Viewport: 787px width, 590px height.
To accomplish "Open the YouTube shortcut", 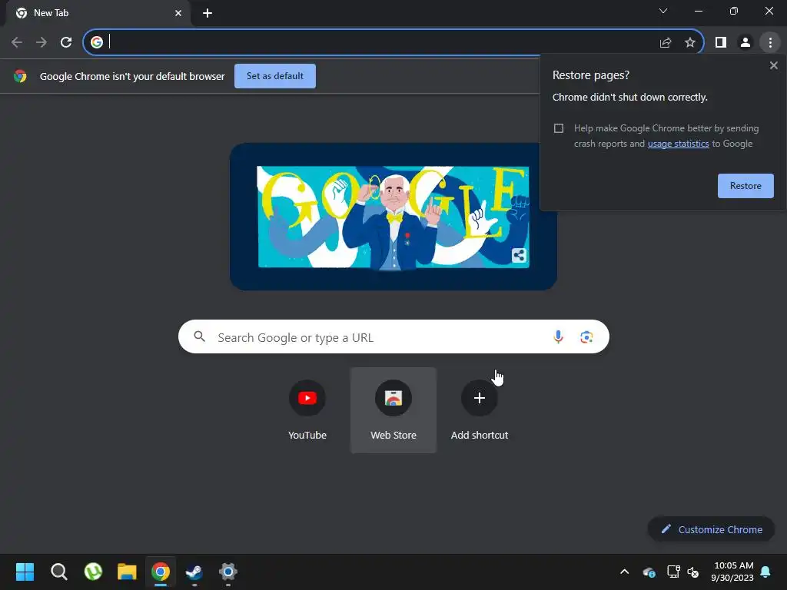I will coord(307,410).
